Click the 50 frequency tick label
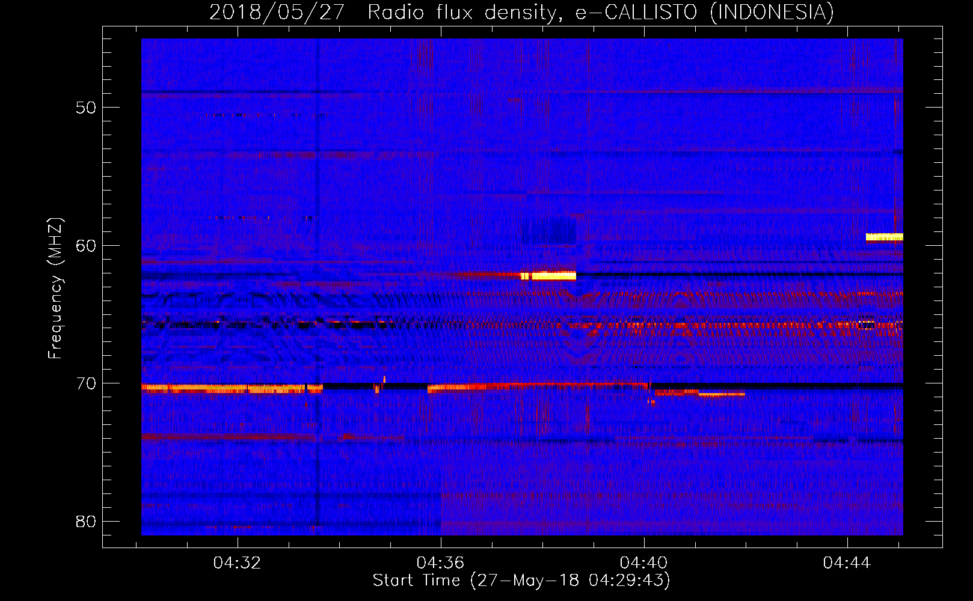Image resolution: width=973 pixels, height=601 pixels. [86, 108]
